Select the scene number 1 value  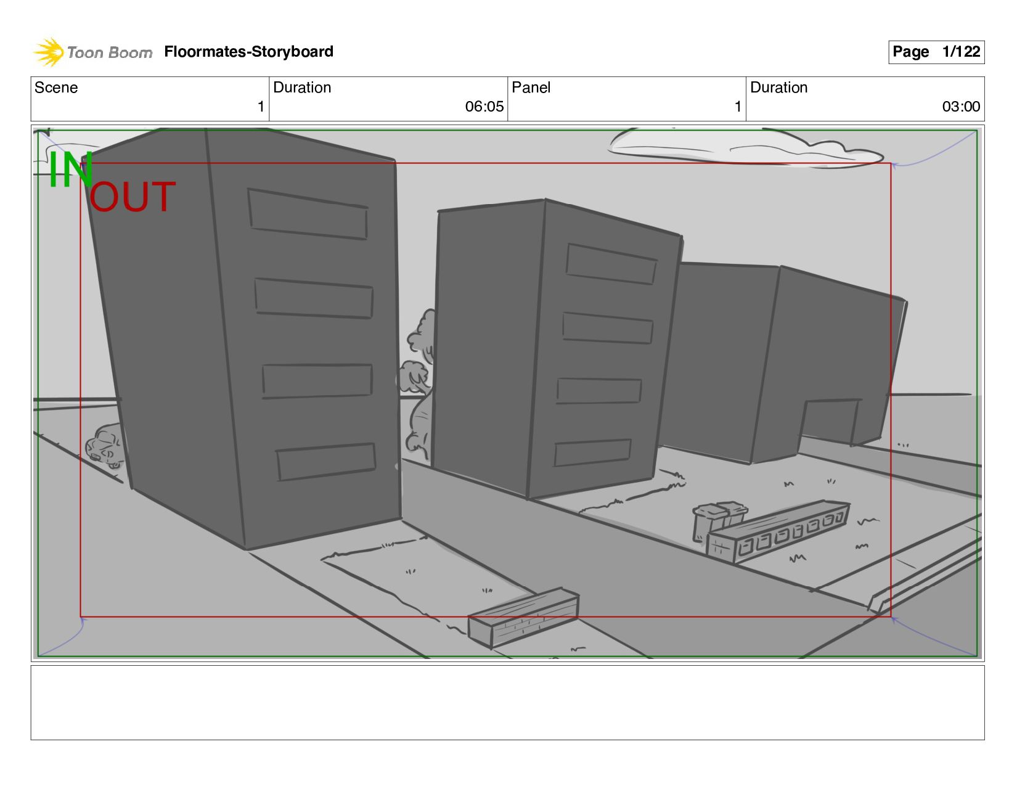point(261,107)
